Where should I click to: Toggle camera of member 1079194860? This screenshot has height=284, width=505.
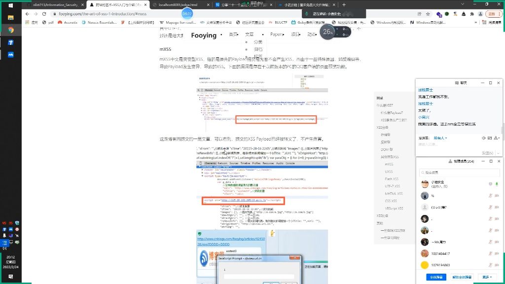click(497, 265)
